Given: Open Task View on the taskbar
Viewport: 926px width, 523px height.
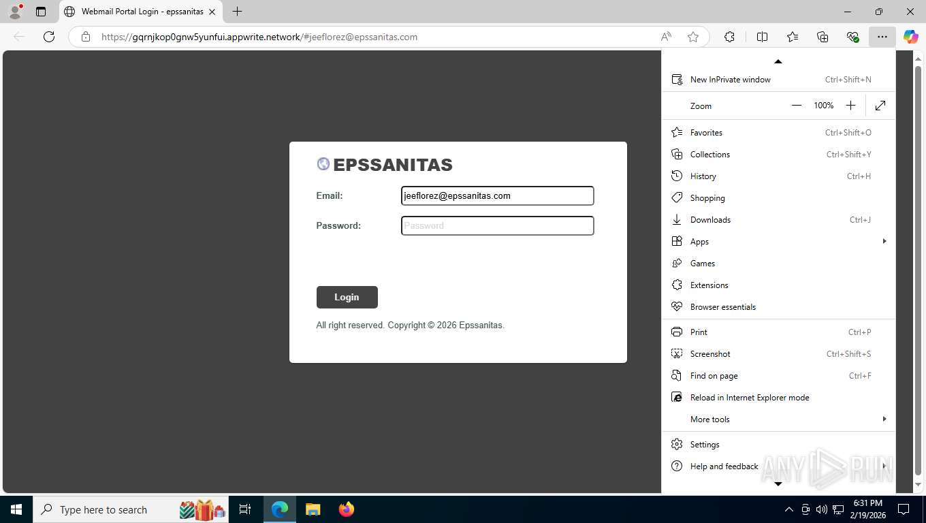Looking at the screenshot, I should (x=245, y=509).
